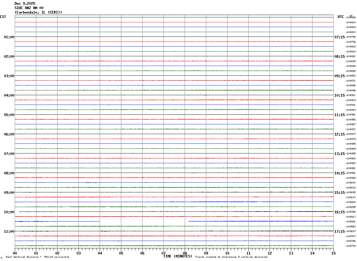Click the '14:15' UTC time label
The image size is (357, 261).
tap(339, 173)
